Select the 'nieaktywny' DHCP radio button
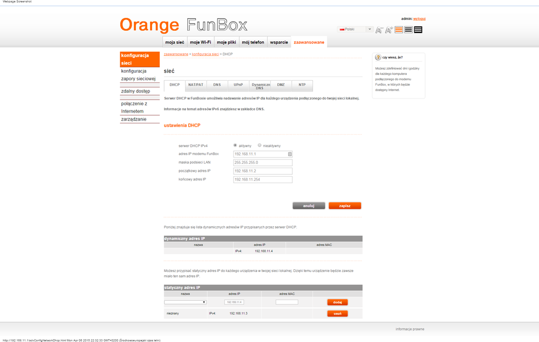The height and width of the screenshot is (342, 539). tap(260, 145)
